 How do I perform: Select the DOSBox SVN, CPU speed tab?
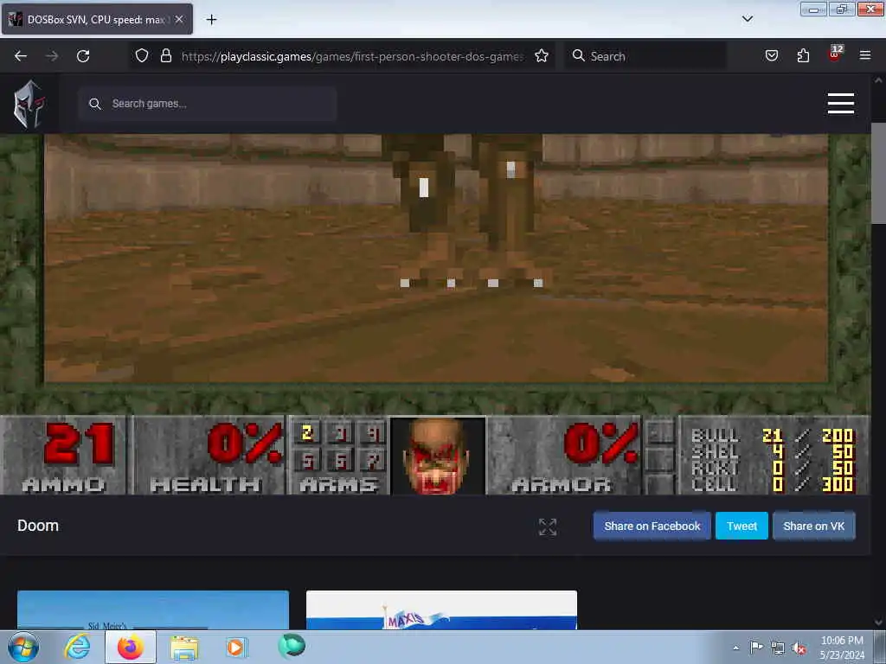[97, 20]
